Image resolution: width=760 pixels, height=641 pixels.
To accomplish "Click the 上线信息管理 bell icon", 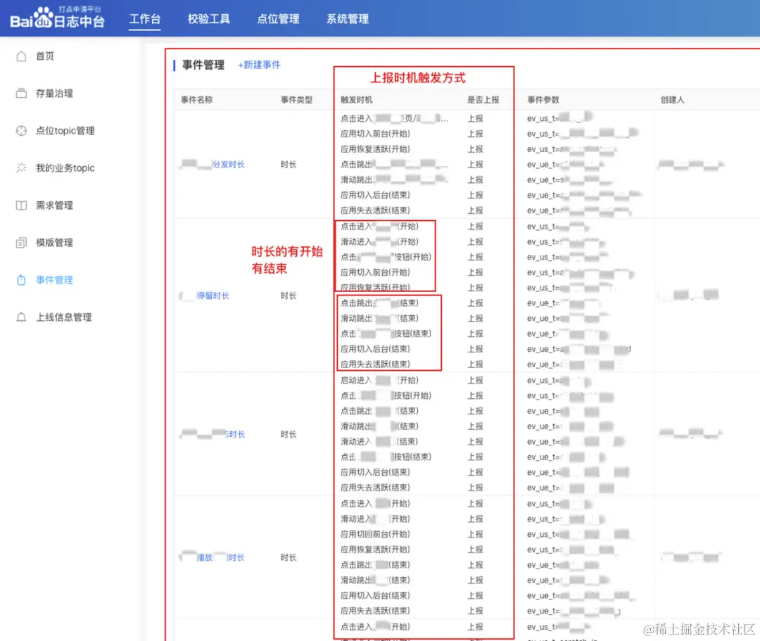I will pyautogui.click(x=21, y=317).
